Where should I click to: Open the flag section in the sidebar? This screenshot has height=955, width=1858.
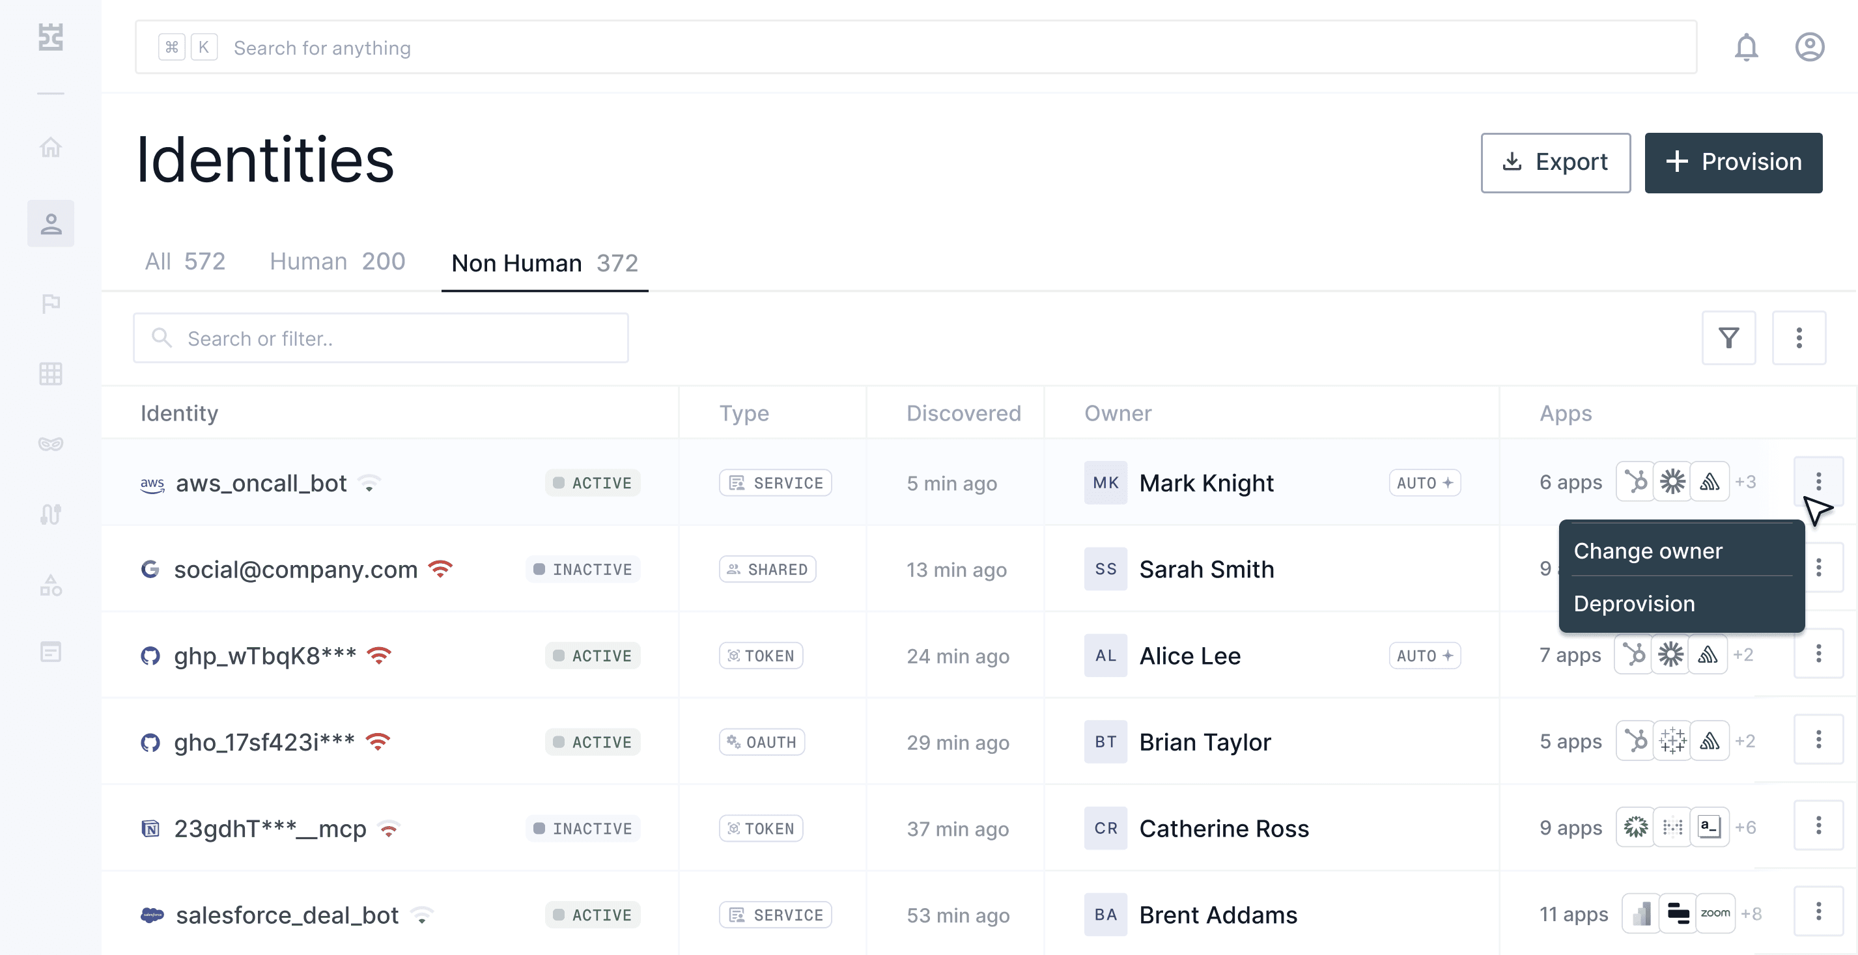tap(51, 303)
